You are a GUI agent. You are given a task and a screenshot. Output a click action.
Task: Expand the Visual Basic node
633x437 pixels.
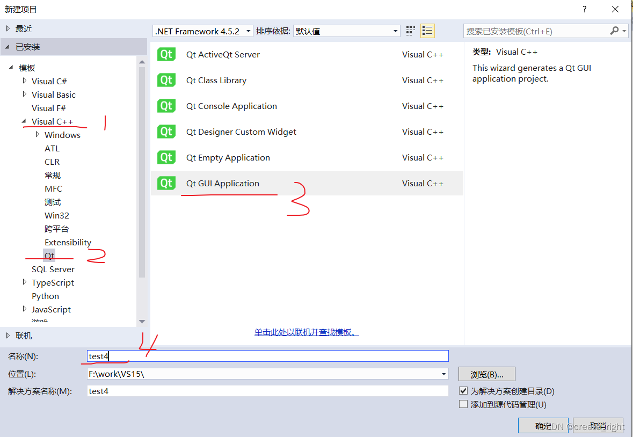tap(25, 94)
